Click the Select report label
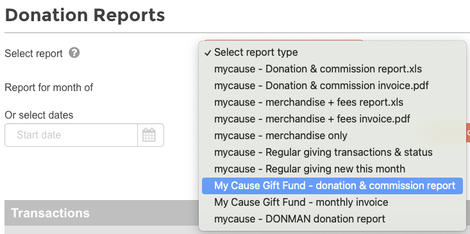The height and width of the screenshot is (234, 470). click(33, 54)
